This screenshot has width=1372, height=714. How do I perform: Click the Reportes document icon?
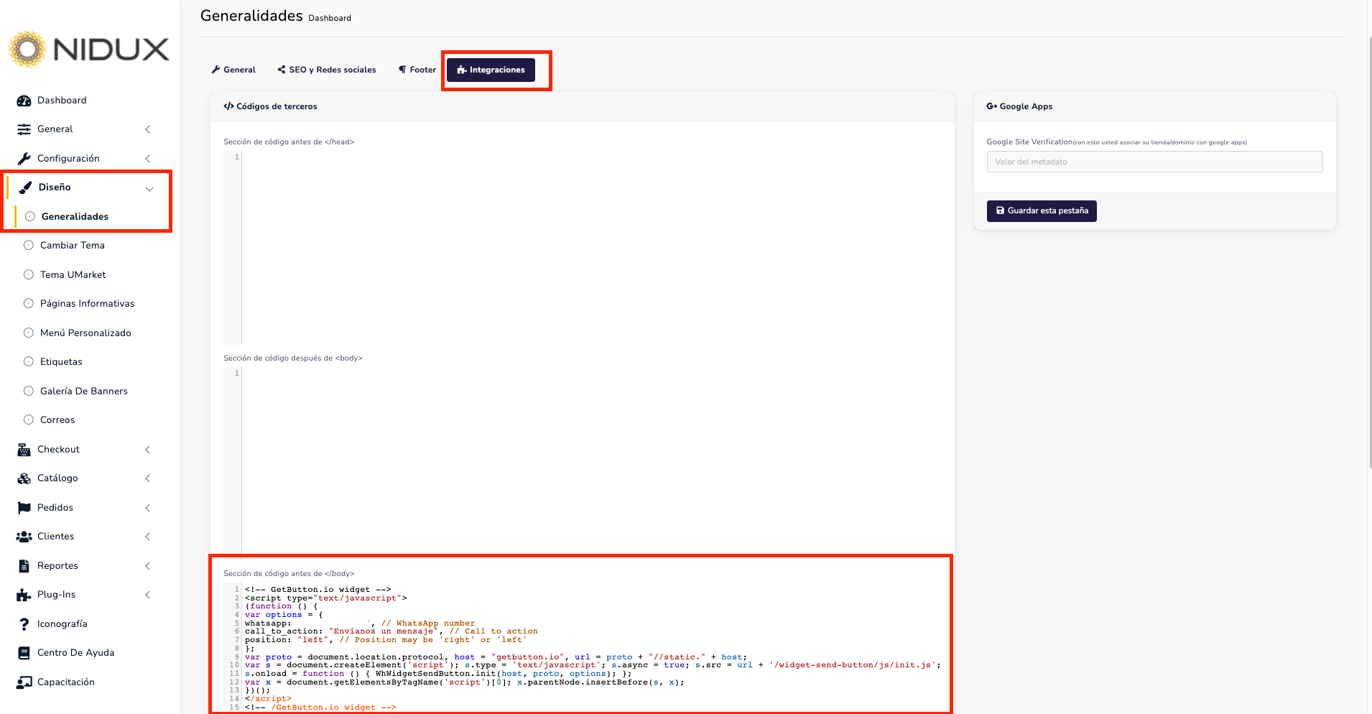[x=24, y=566]
